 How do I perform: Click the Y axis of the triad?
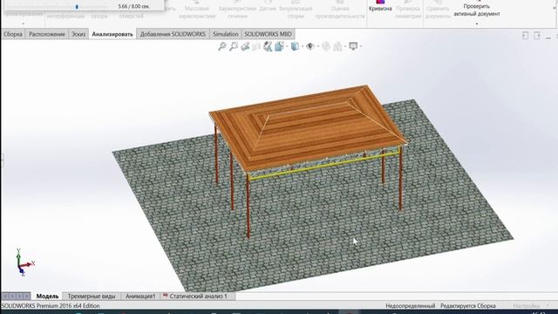pyautogui.click(x=18, y=256)
